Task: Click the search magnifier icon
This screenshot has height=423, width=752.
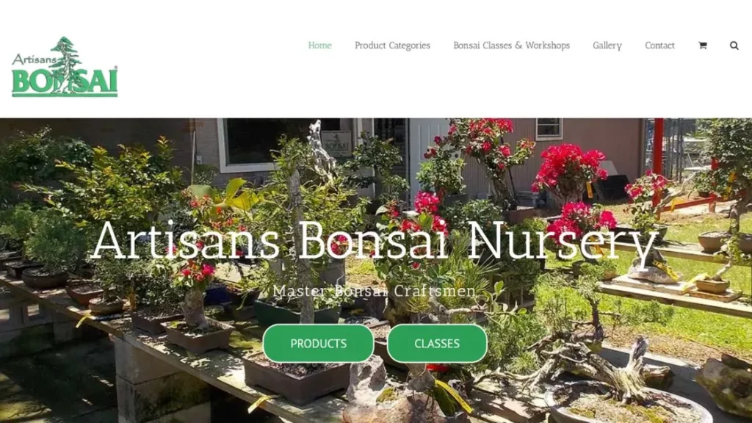Action: coord(734,45)
